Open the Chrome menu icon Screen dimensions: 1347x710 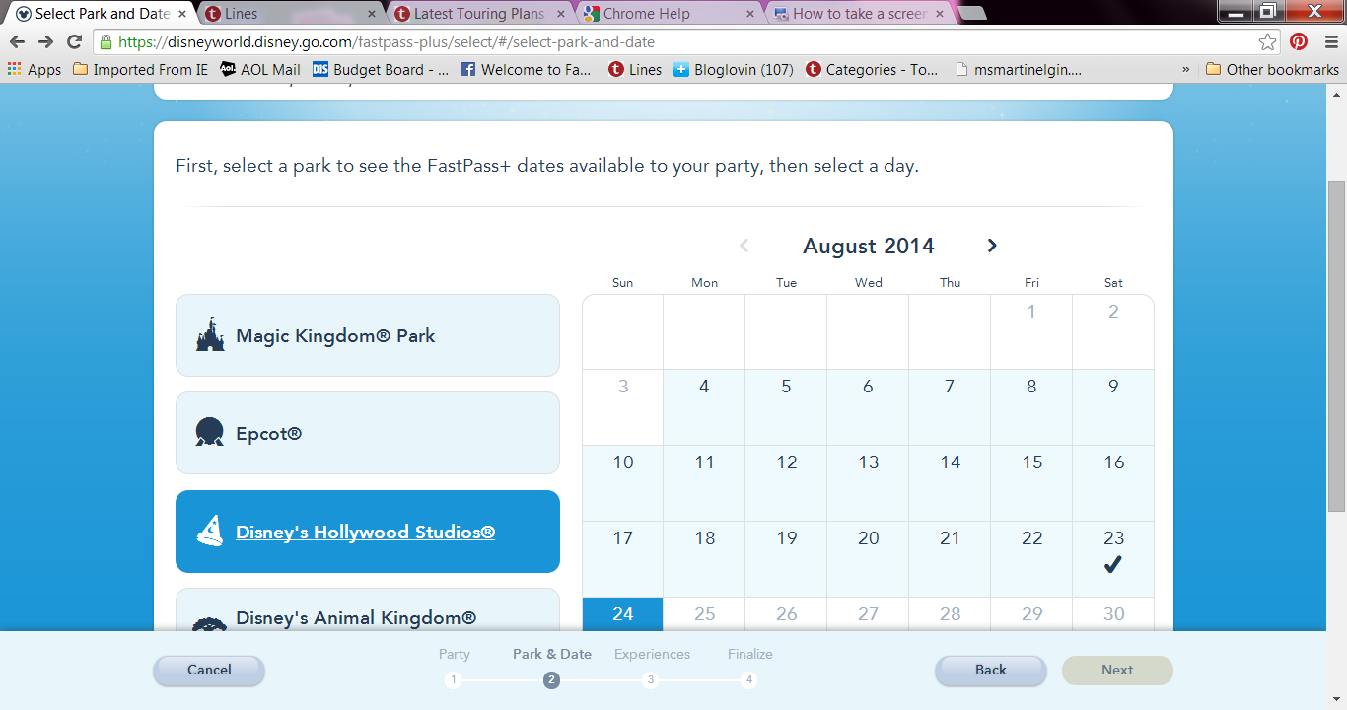(1327, 42)
